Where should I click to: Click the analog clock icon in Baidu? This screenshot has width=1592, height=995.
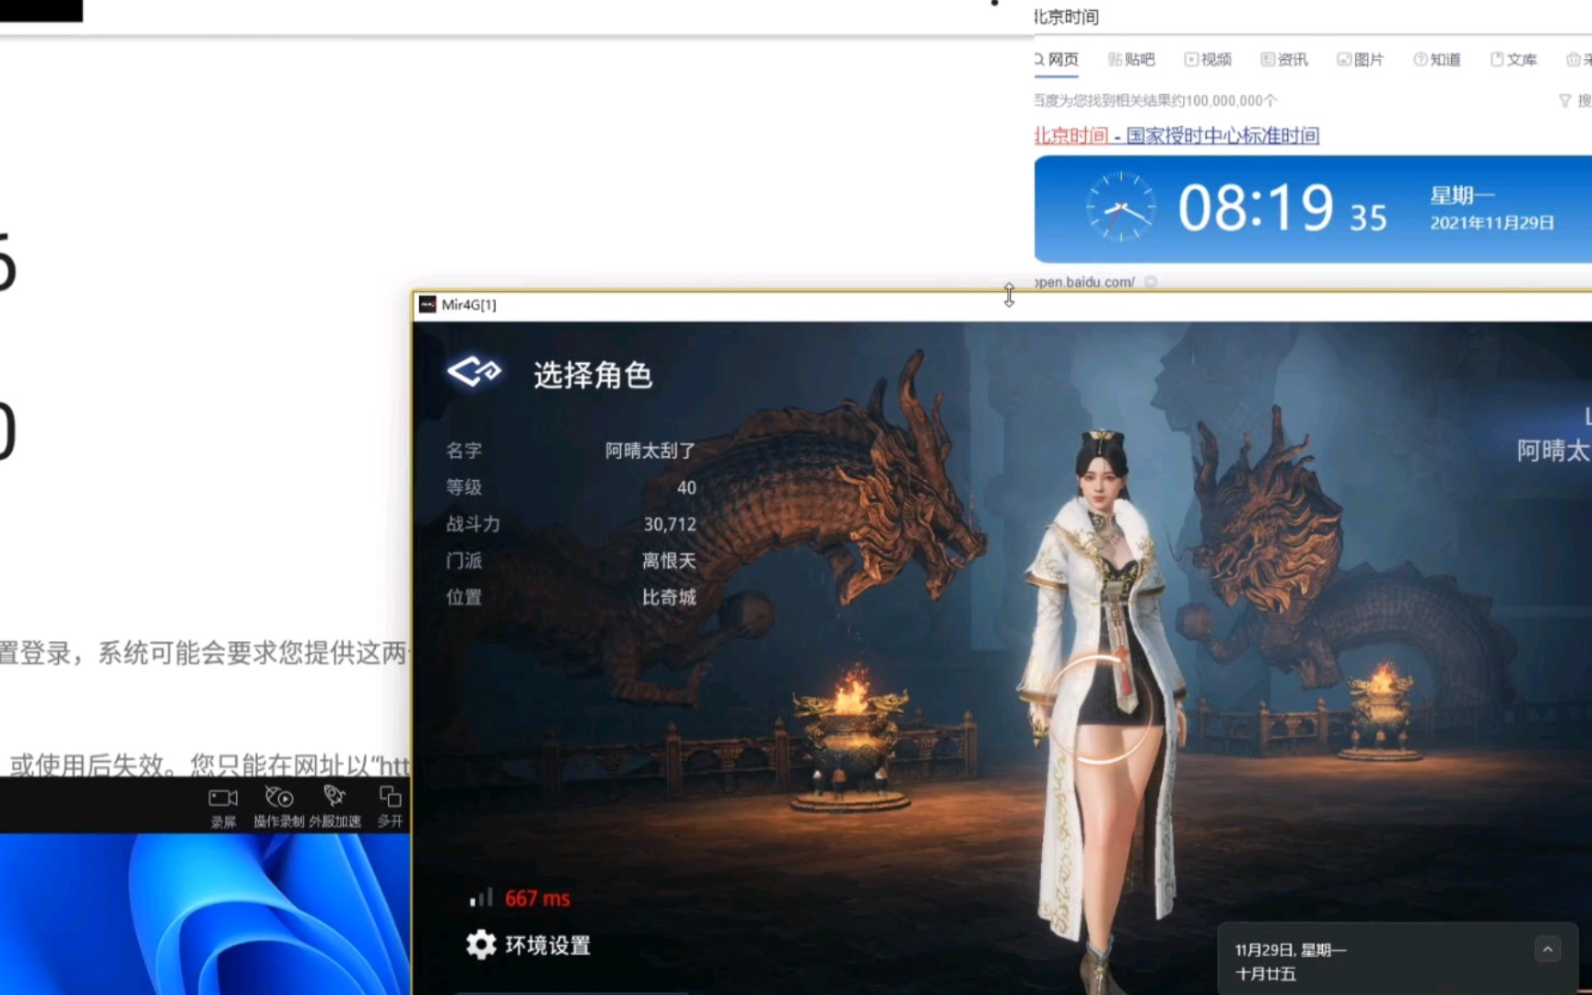pyautogui.click(x=1120, y=207)
